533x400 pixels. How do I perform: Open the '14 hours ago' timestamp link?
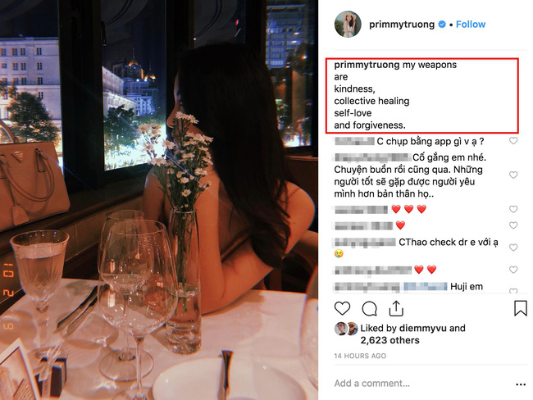tap(360, 356)
